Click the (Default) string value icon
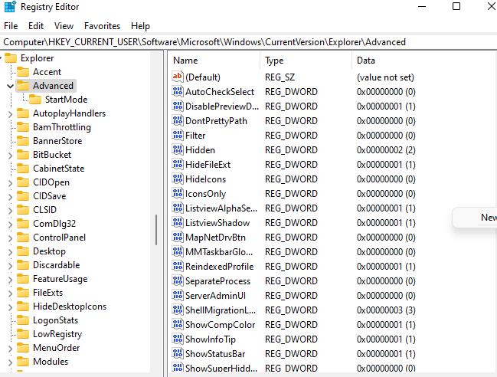This screenshot has height=377, width=497. (x=178, y=77)
